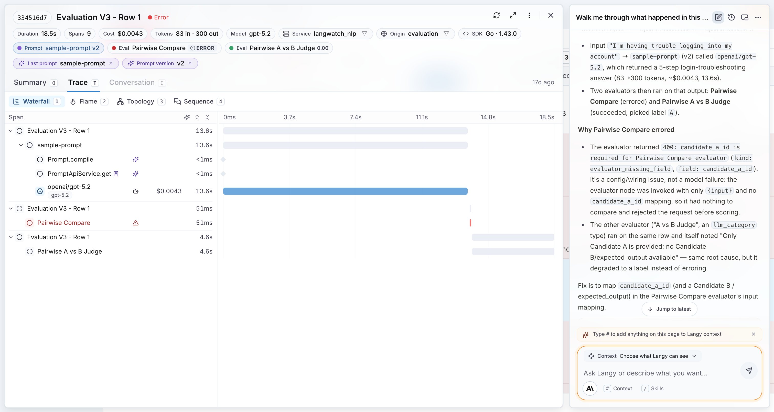The height and width of the screenshot is (412, 774).
Task: Select the Pairwise Compare span row
Action: click(x=111, y=223)
